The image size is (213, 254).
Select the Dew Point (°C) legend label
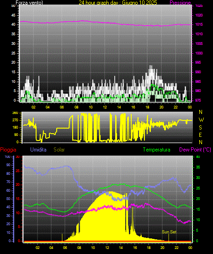tap(195, 150)
